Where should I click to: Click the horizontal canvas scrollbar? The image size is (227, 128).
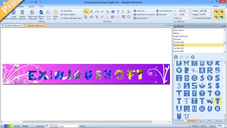[87, 122]
